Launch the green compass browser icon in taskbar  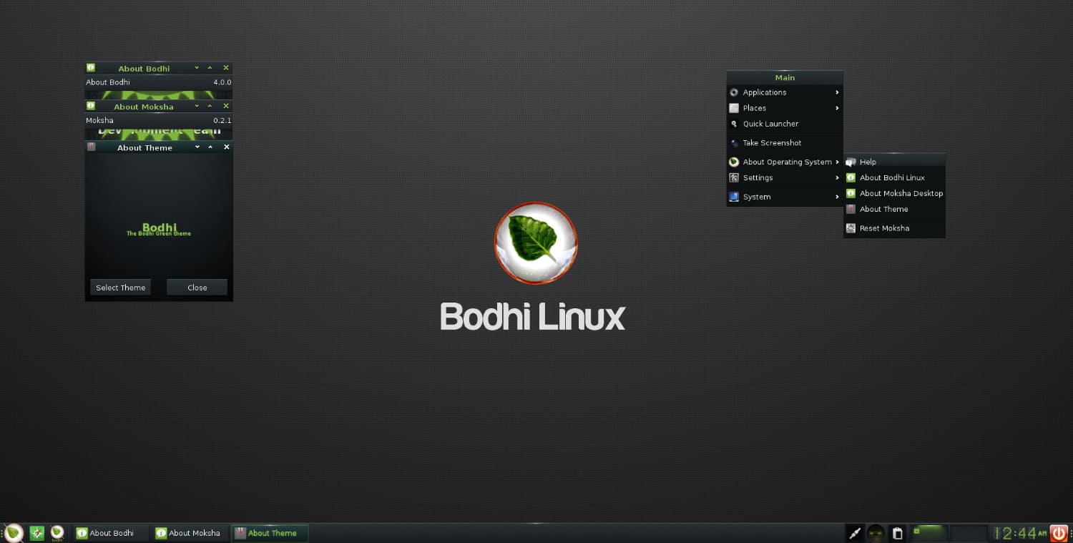pyautogui.click(x=37, y=533)
